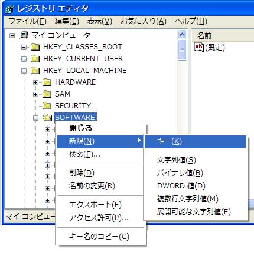Expand the SAM key
The width and height of the screenshot is (254, 256).
[x=35, y=94]
